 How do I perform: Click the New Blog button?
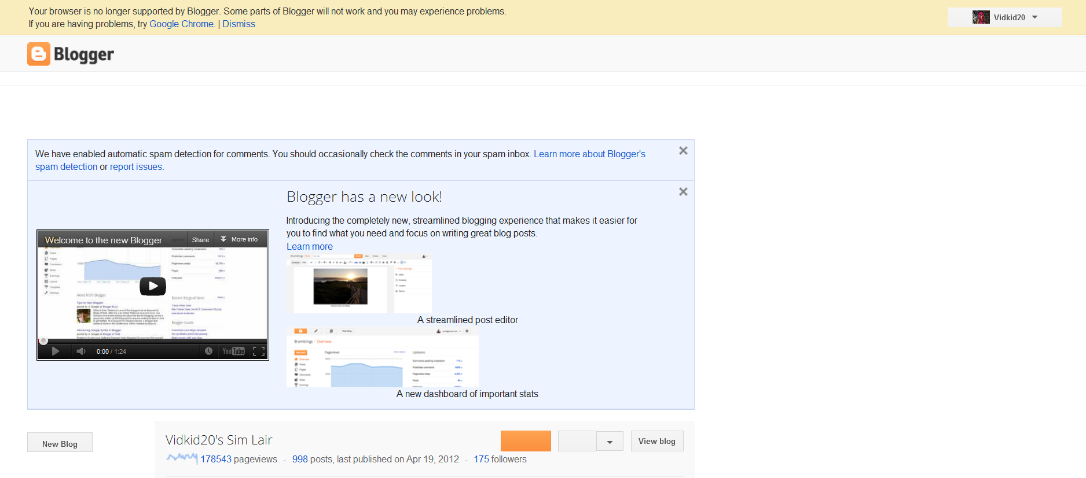tap(60, 443)
